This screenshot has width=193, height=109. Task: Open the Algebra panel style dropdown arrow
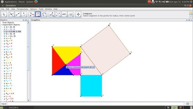(x=24, y=20)
